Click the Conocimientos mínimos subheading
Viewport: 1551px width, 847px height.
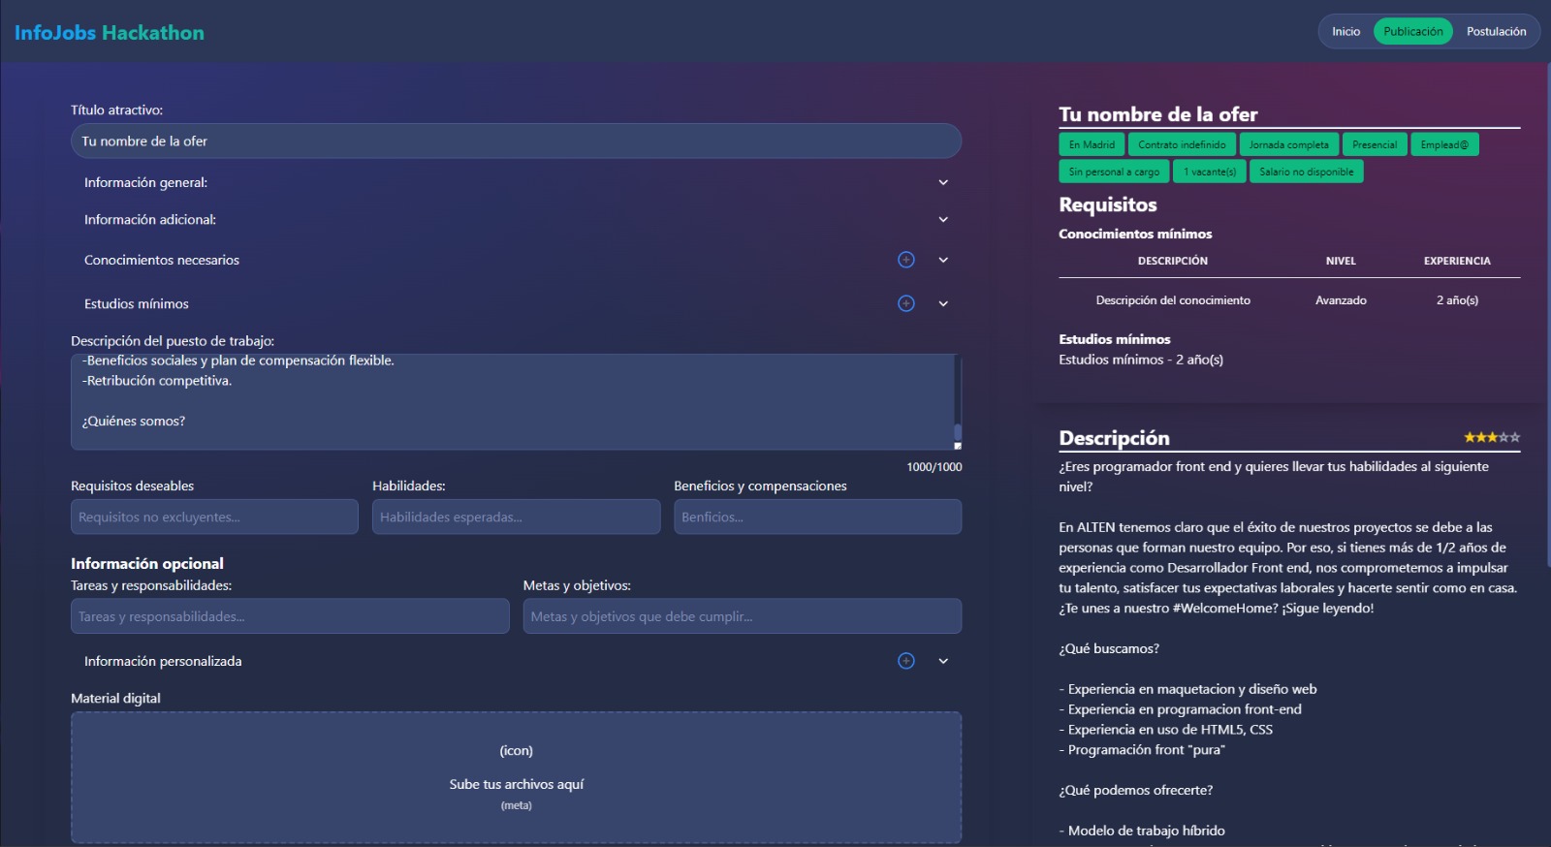click(1135, 234)
